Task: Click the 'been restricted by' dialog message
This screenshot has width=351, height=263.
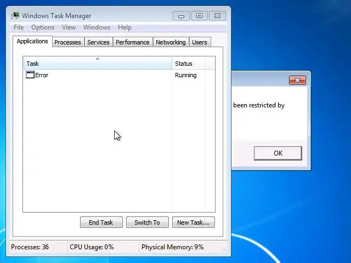Action: pyautogui.click(x=259, y=105)
